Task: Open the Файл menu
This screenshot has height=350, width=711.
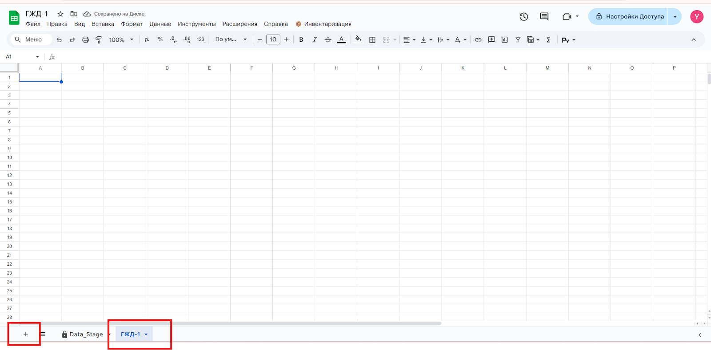Action: (33, 24)
